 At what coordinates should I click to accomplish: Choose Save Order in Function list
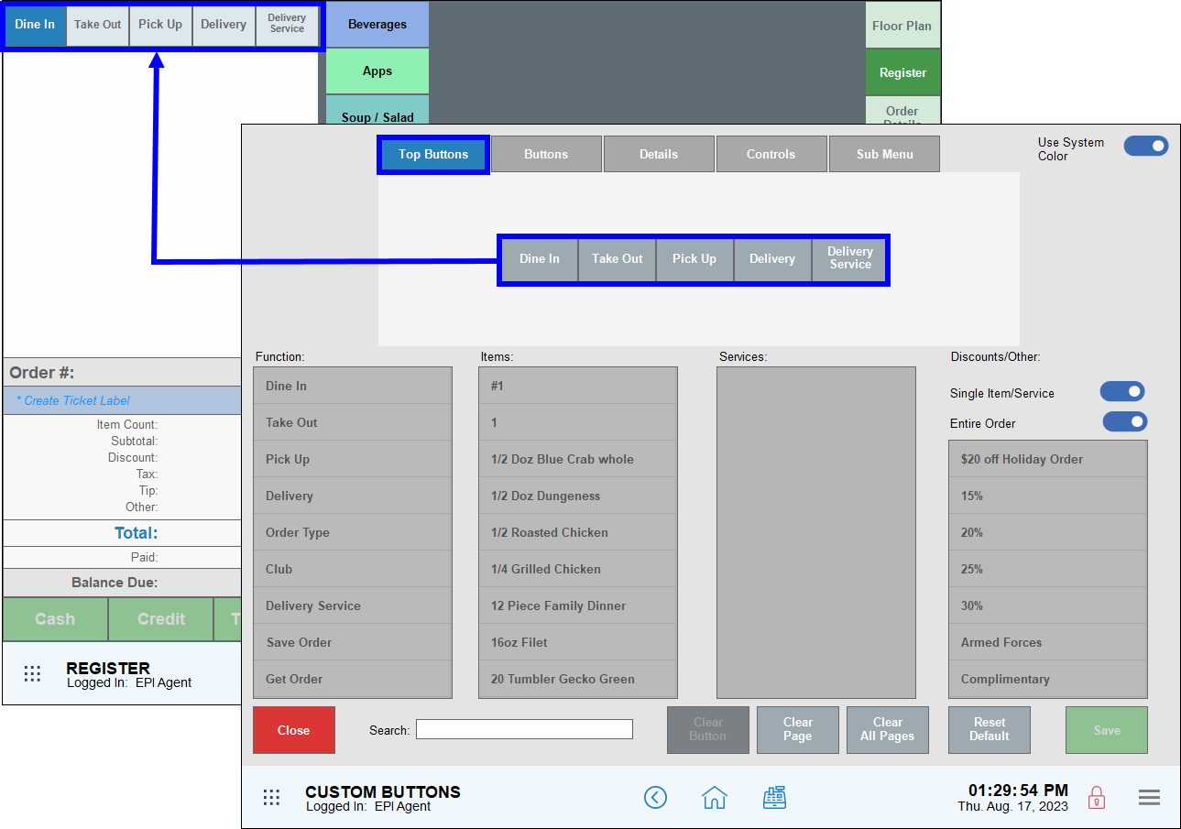point(353,642)
